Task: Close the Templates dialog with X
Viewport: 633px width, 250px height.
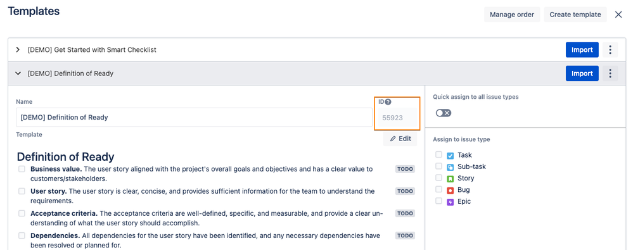Action: [618, 15]
